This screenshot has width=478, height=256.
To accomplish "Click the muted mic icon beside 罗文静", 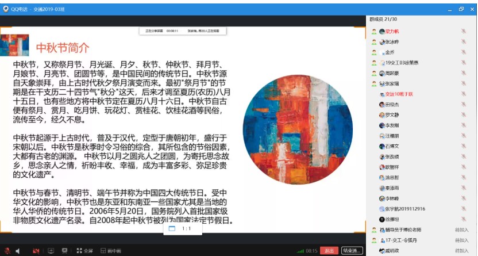I will pos(464,114).
